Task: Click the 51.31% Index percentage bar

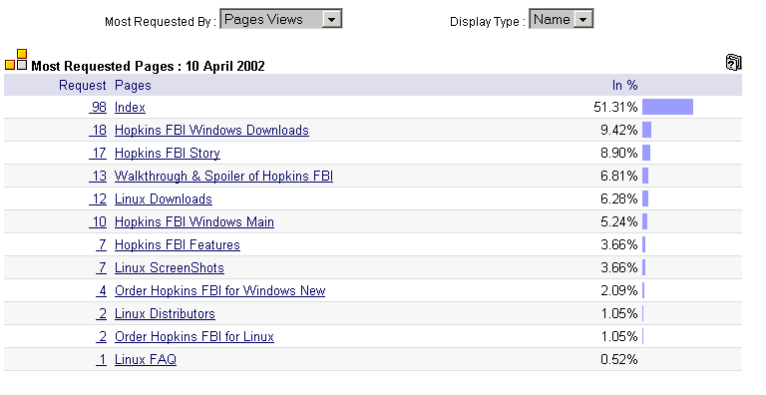Action: tap(668, 107)
